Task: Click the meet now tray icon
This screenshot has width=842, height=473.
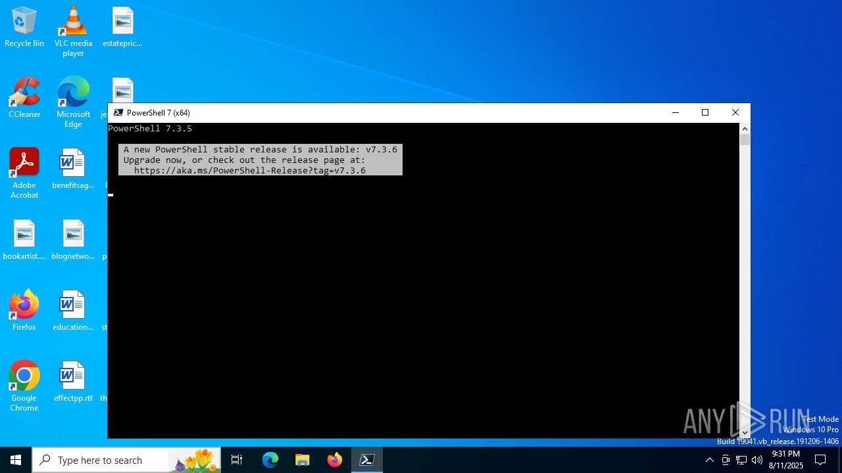Action: 726,460
